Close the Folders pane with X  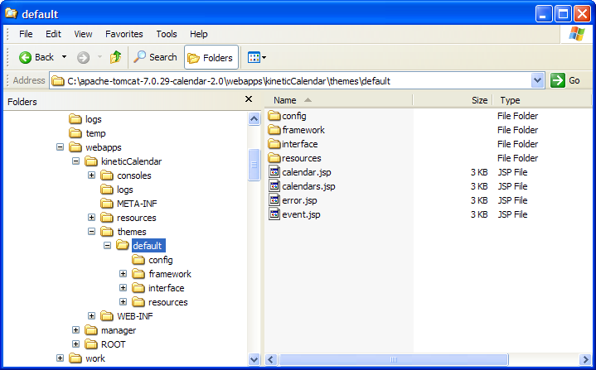coord(249,99)
